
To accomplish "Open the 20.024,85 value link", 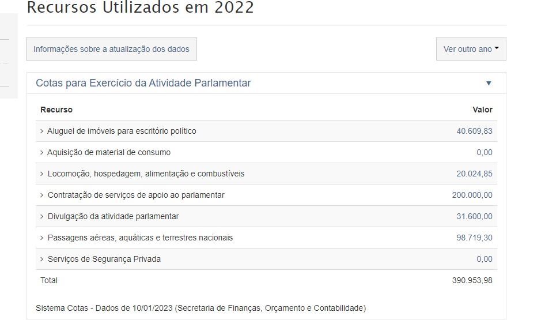I will click(x=474, y=174).
